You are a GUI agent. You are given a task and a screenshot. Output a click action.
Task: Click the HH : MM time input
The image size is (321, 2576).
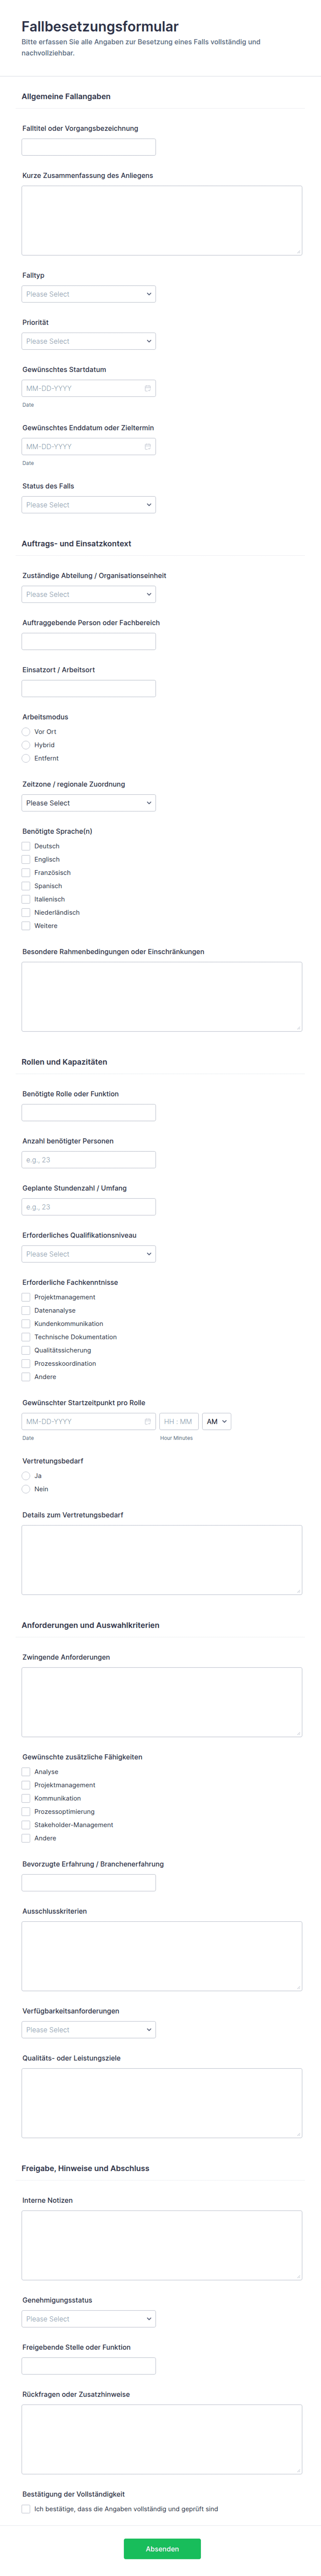(x=178, y=1421)
